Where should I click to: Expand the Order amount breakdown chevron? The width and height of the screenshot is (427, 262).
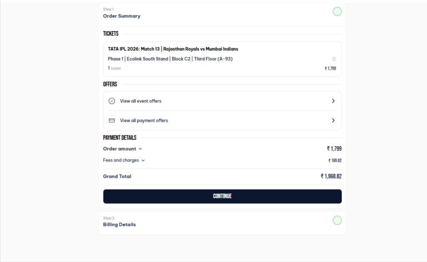click(140, 149)
